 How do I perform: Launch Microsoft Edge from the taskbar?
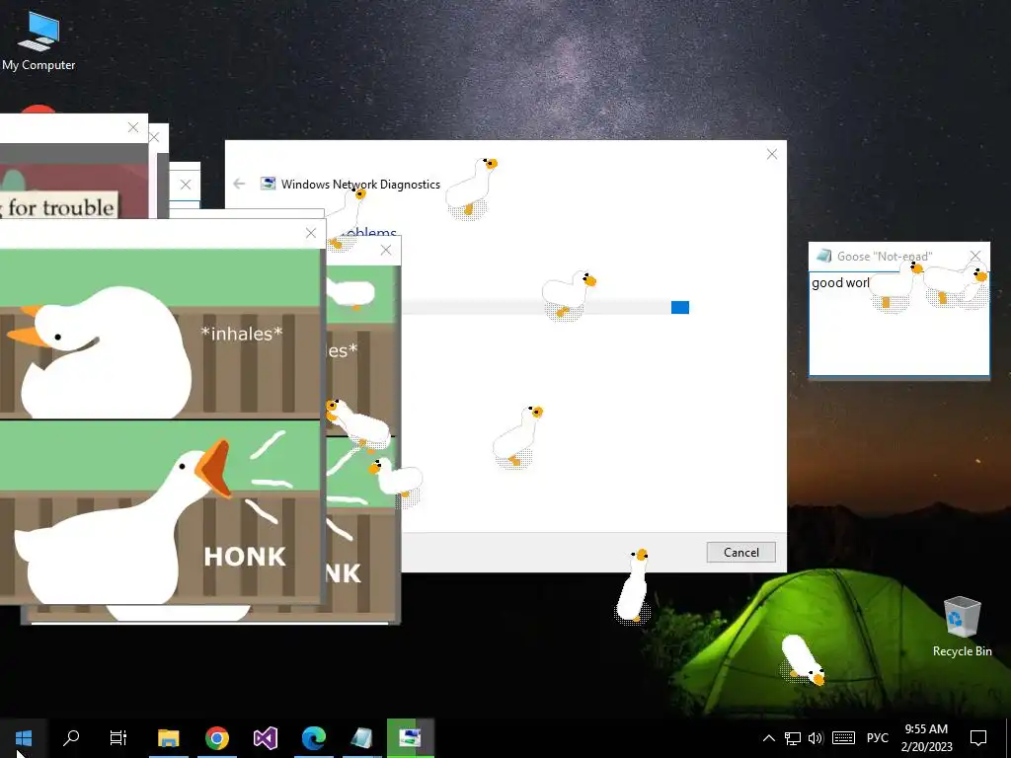click(x=314, y=738)
